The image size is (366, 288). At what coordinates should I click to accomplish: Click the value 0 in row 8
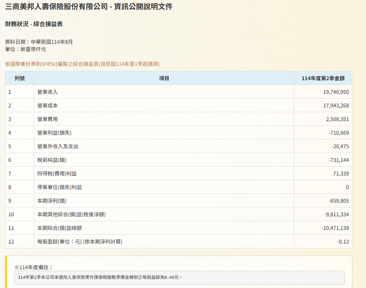tap(347, 187)
